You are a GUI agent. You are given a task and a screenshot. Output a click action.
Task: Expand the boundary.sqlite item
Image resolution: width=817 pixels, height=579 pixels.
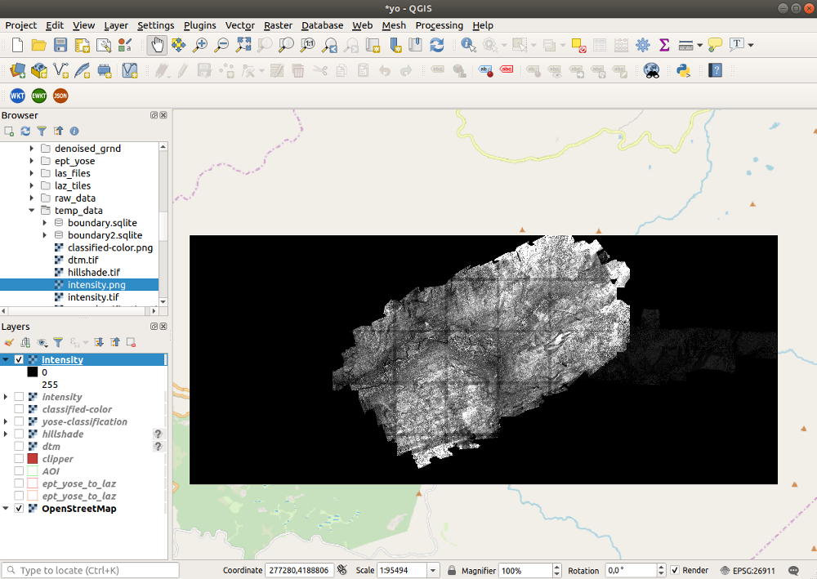44,222
